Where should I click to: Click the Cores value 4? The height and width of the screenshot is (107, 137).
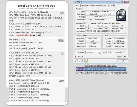(110, 52)
